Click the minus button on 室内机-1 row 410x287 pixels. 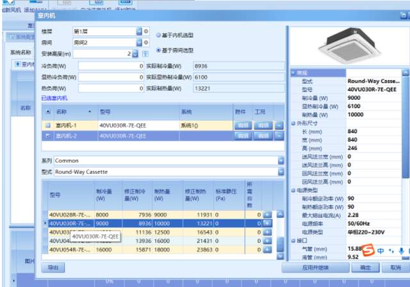[x=279, y=125]
